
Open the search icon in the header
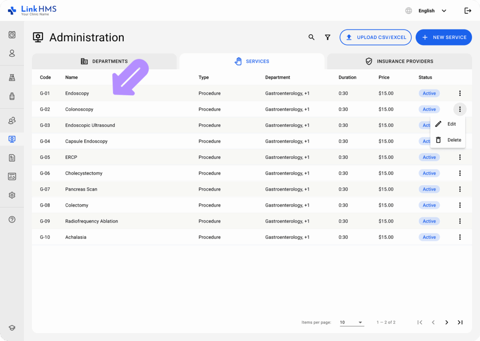[x=311, y=37]
